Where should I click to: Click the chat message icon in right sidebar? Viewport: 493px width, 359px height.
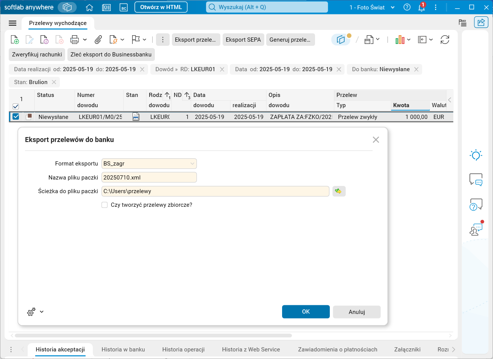pos(476,179)
